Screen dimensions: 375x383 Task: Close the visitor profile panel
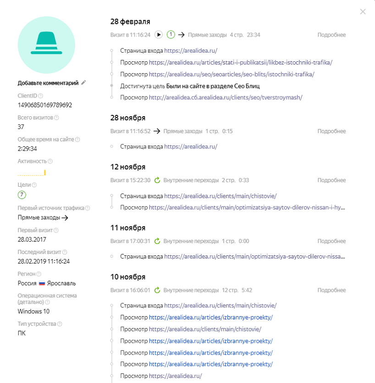pos(363,11)
